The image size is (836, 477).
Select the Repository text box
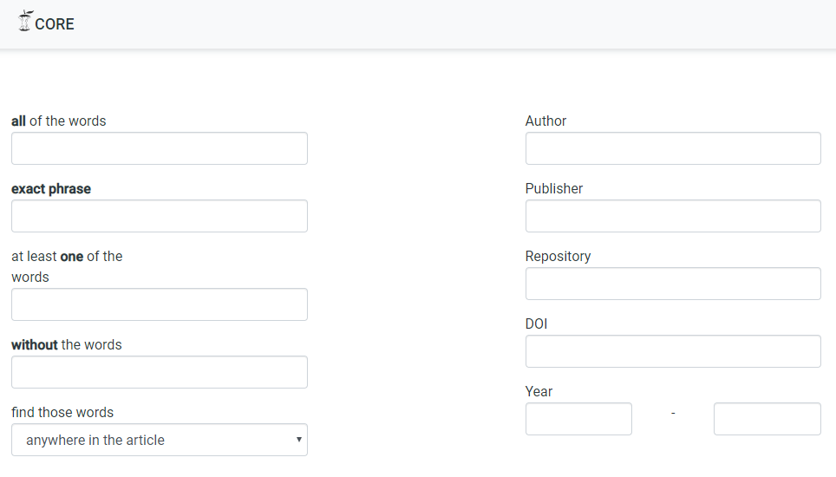pyautogui.click(x=673, y=284)
